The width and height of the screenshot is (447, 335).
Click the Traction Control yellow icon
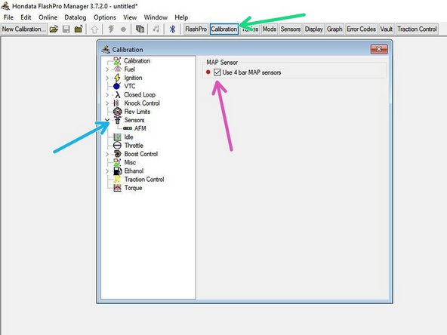pyautogui.click(x=117, y=180)
